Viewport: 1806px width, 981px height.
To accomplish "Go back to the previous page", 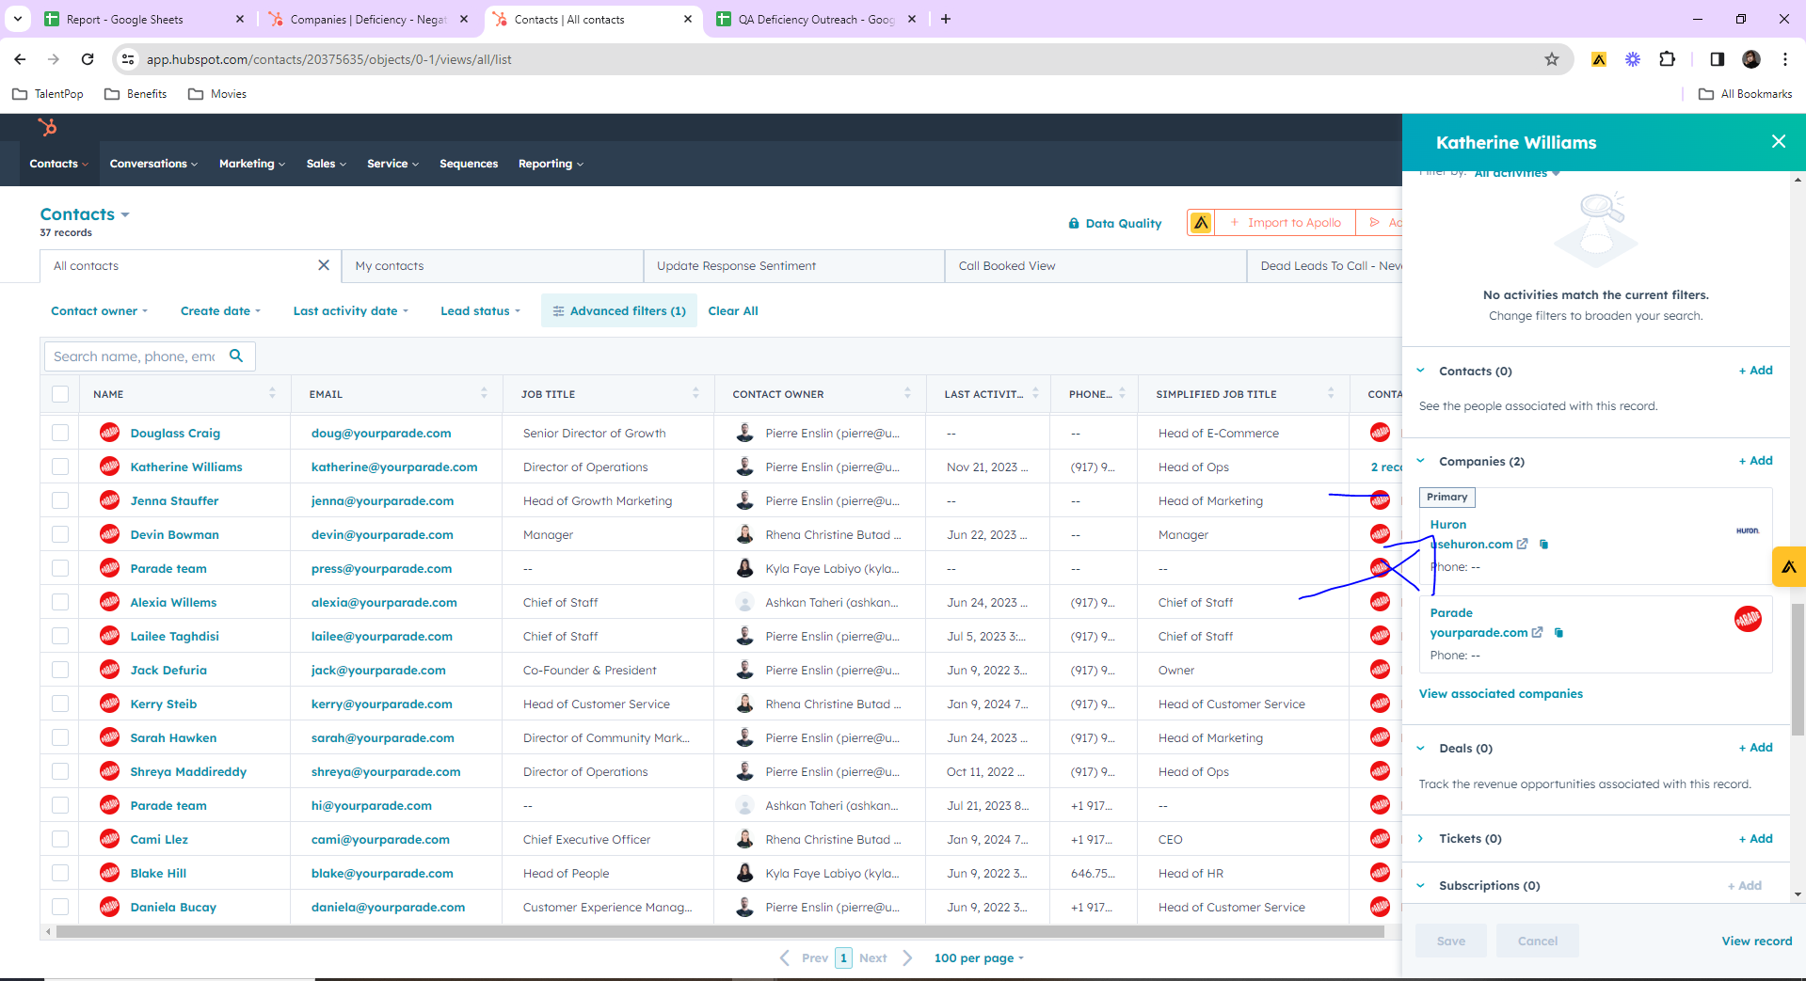I will (20, 59).
